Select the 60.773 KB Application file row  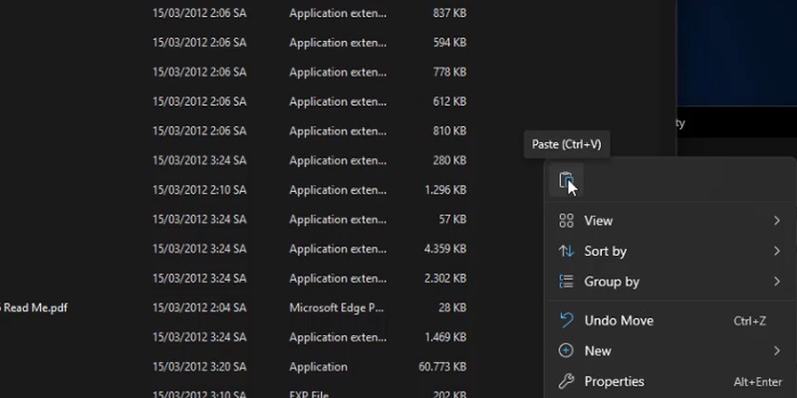tap(318, 367)
